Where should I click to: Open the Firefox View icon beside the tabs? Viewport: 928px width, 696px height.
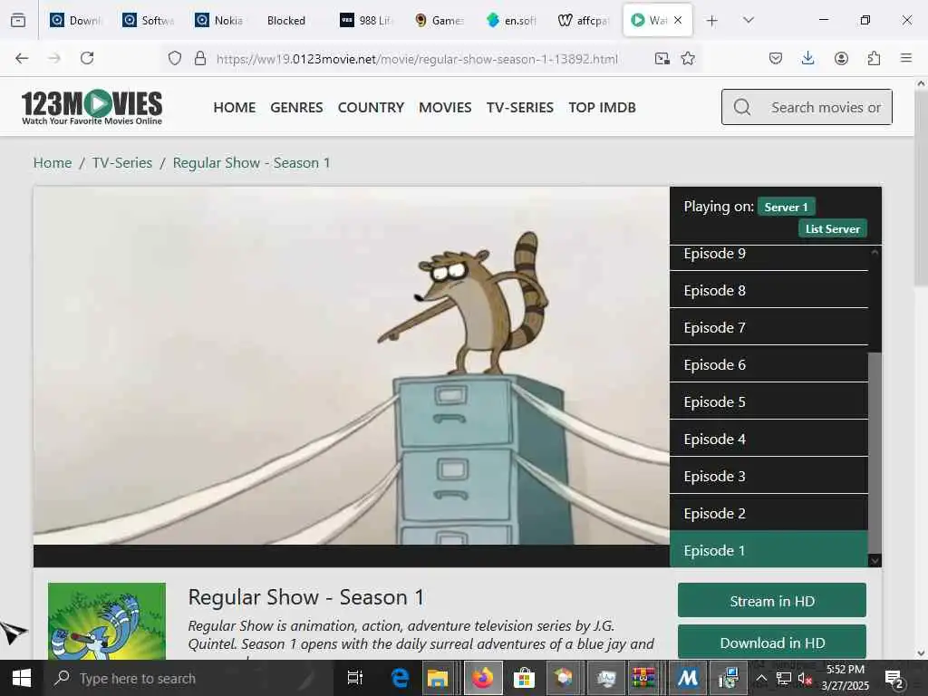(18, 20)
